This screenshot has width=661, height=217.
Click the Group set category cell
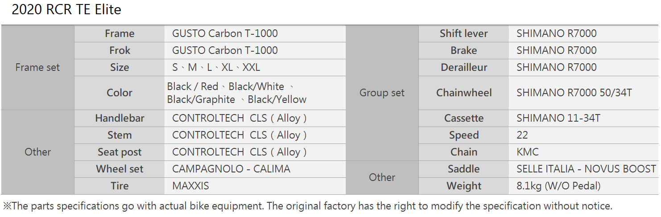382,93
